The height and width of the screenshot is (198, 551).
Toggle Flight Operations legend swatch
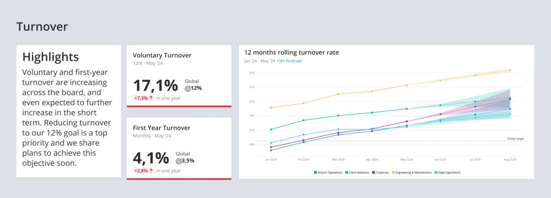pos(436,172)
